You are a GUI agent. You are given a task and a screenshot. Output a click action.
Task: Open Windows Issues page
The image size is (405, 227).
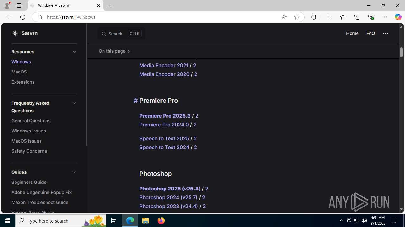(x=28, y=131)
